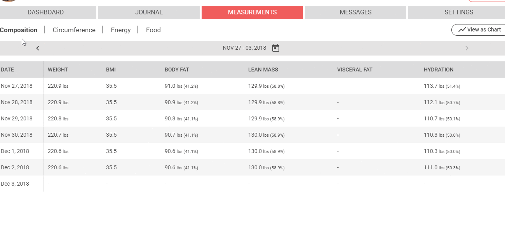Go to next week with right chevron
The width and height of the screenshot is (505, 233).
(x=467, y=48)
